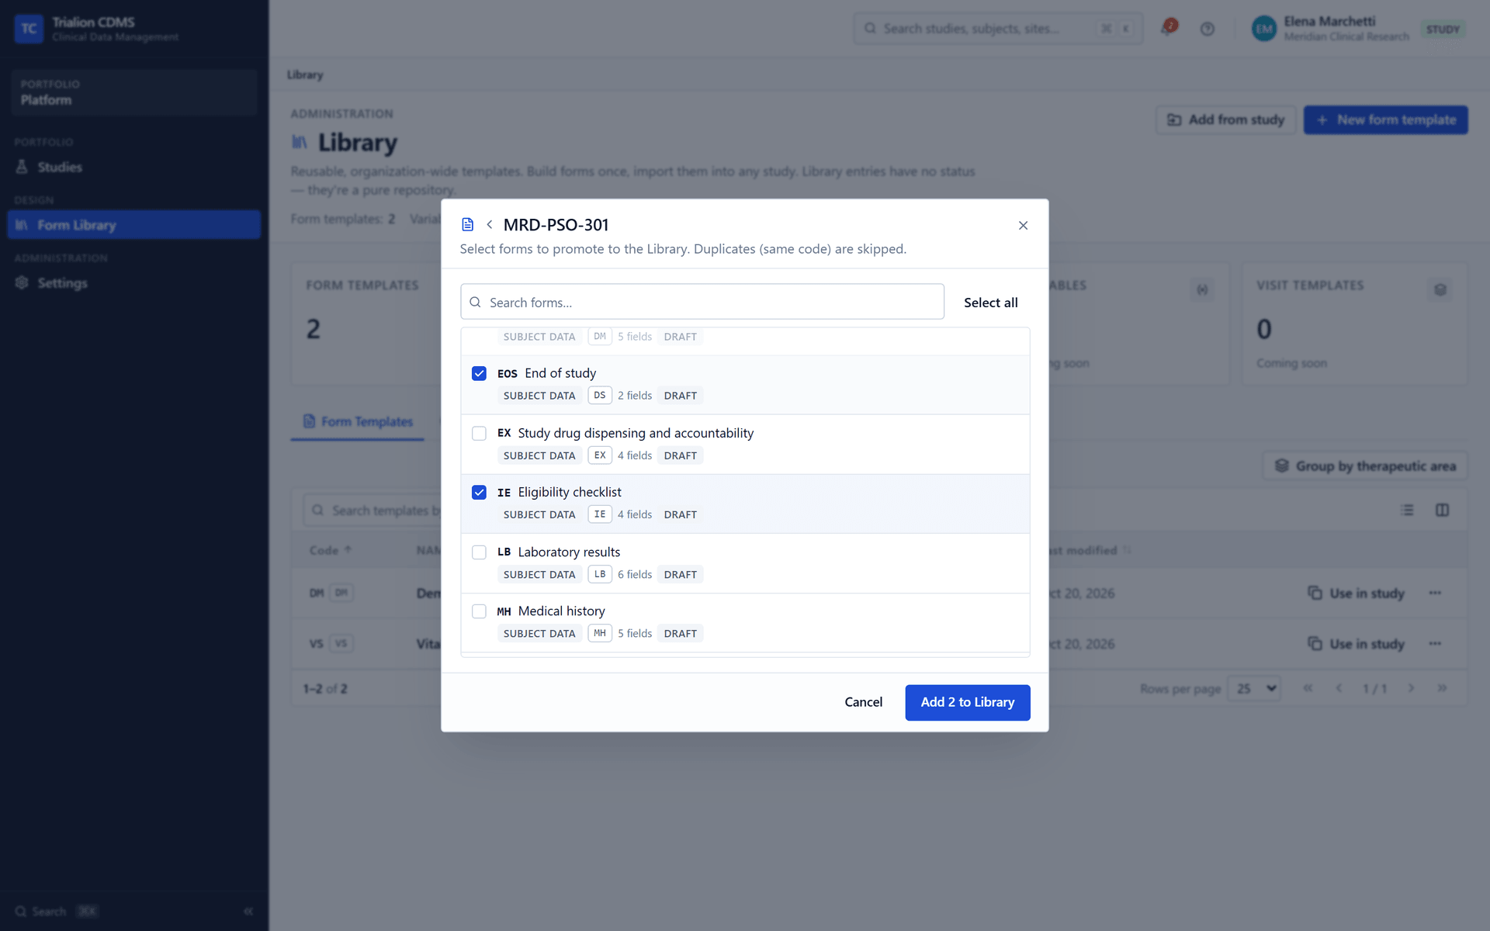The image size is (1490, 931).
Task: Toggle the column layout icon in the table toolbar
Action: coord(1442,510)
